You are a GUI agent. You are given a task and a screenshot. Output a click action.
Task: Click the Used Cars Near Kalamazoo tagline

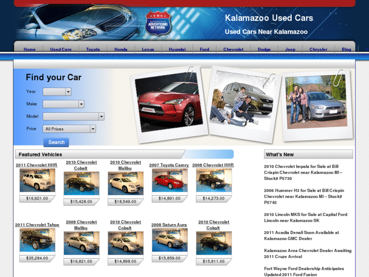pos(266,32)
